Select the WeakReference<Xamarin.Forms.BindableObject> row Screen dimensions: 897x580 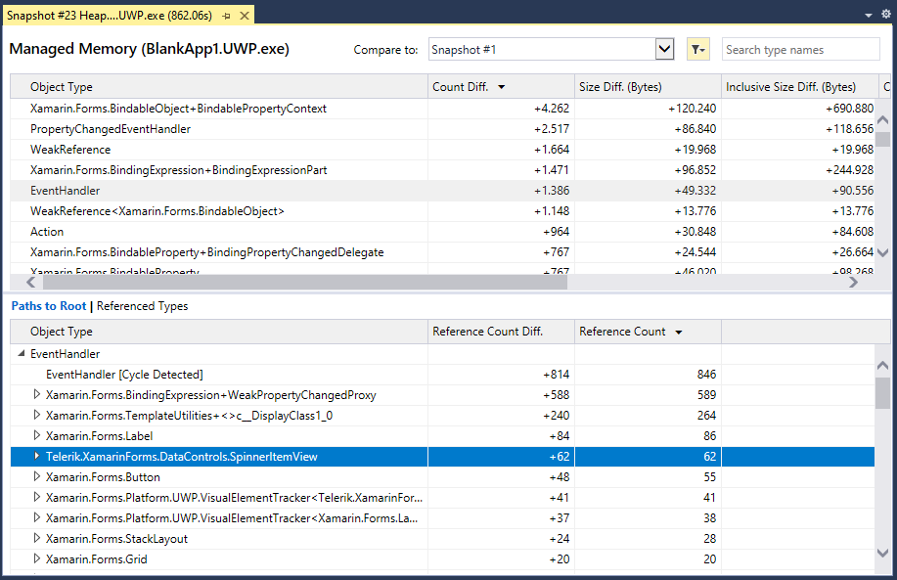(x=442, y=211)
